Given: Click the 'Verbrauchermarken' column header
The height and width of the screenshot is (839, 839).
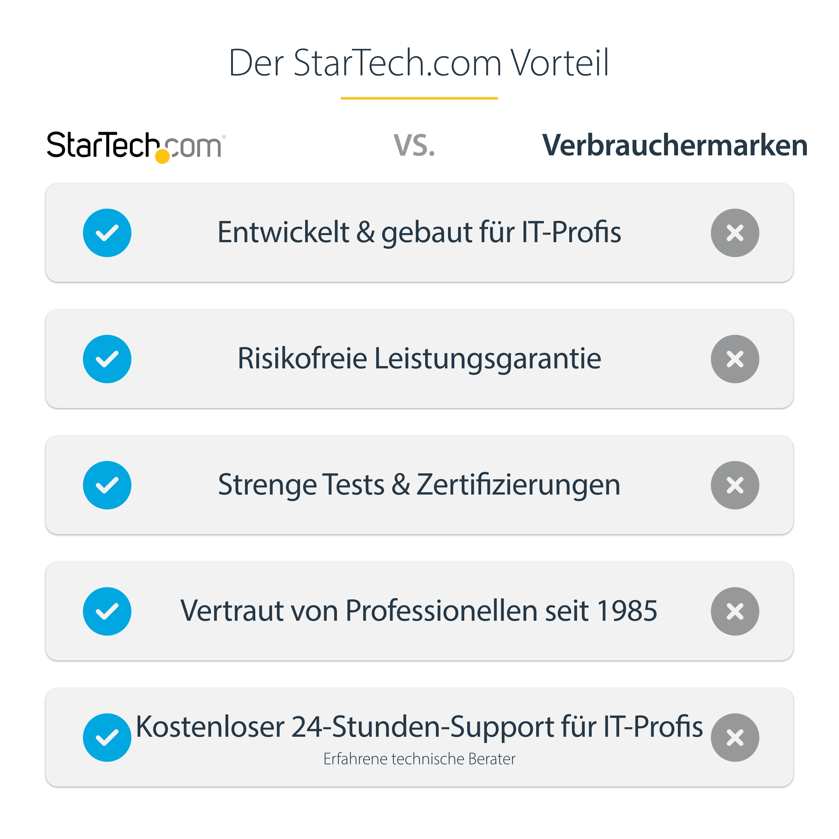Looking at the screenshot, I should (x=675, y=145).
